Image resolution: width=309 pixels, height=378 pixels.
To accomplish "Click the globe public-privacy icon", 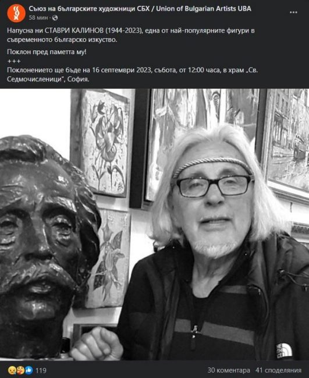I will [55, 17].
